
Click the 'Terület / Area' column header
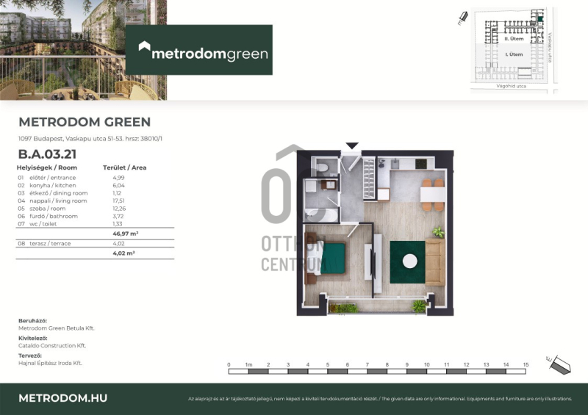(124, 167)
